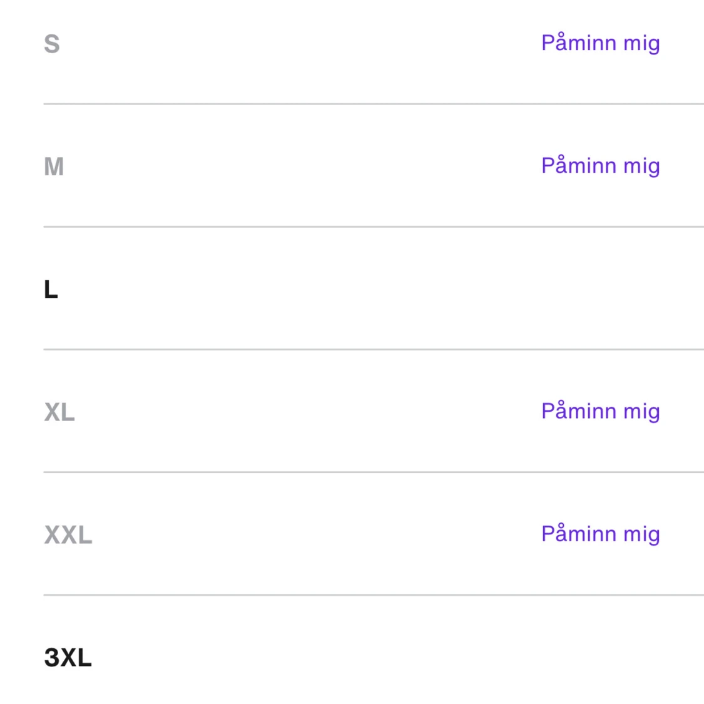Click the sold-out size M label
704x704 pixels.
point(54,167)
